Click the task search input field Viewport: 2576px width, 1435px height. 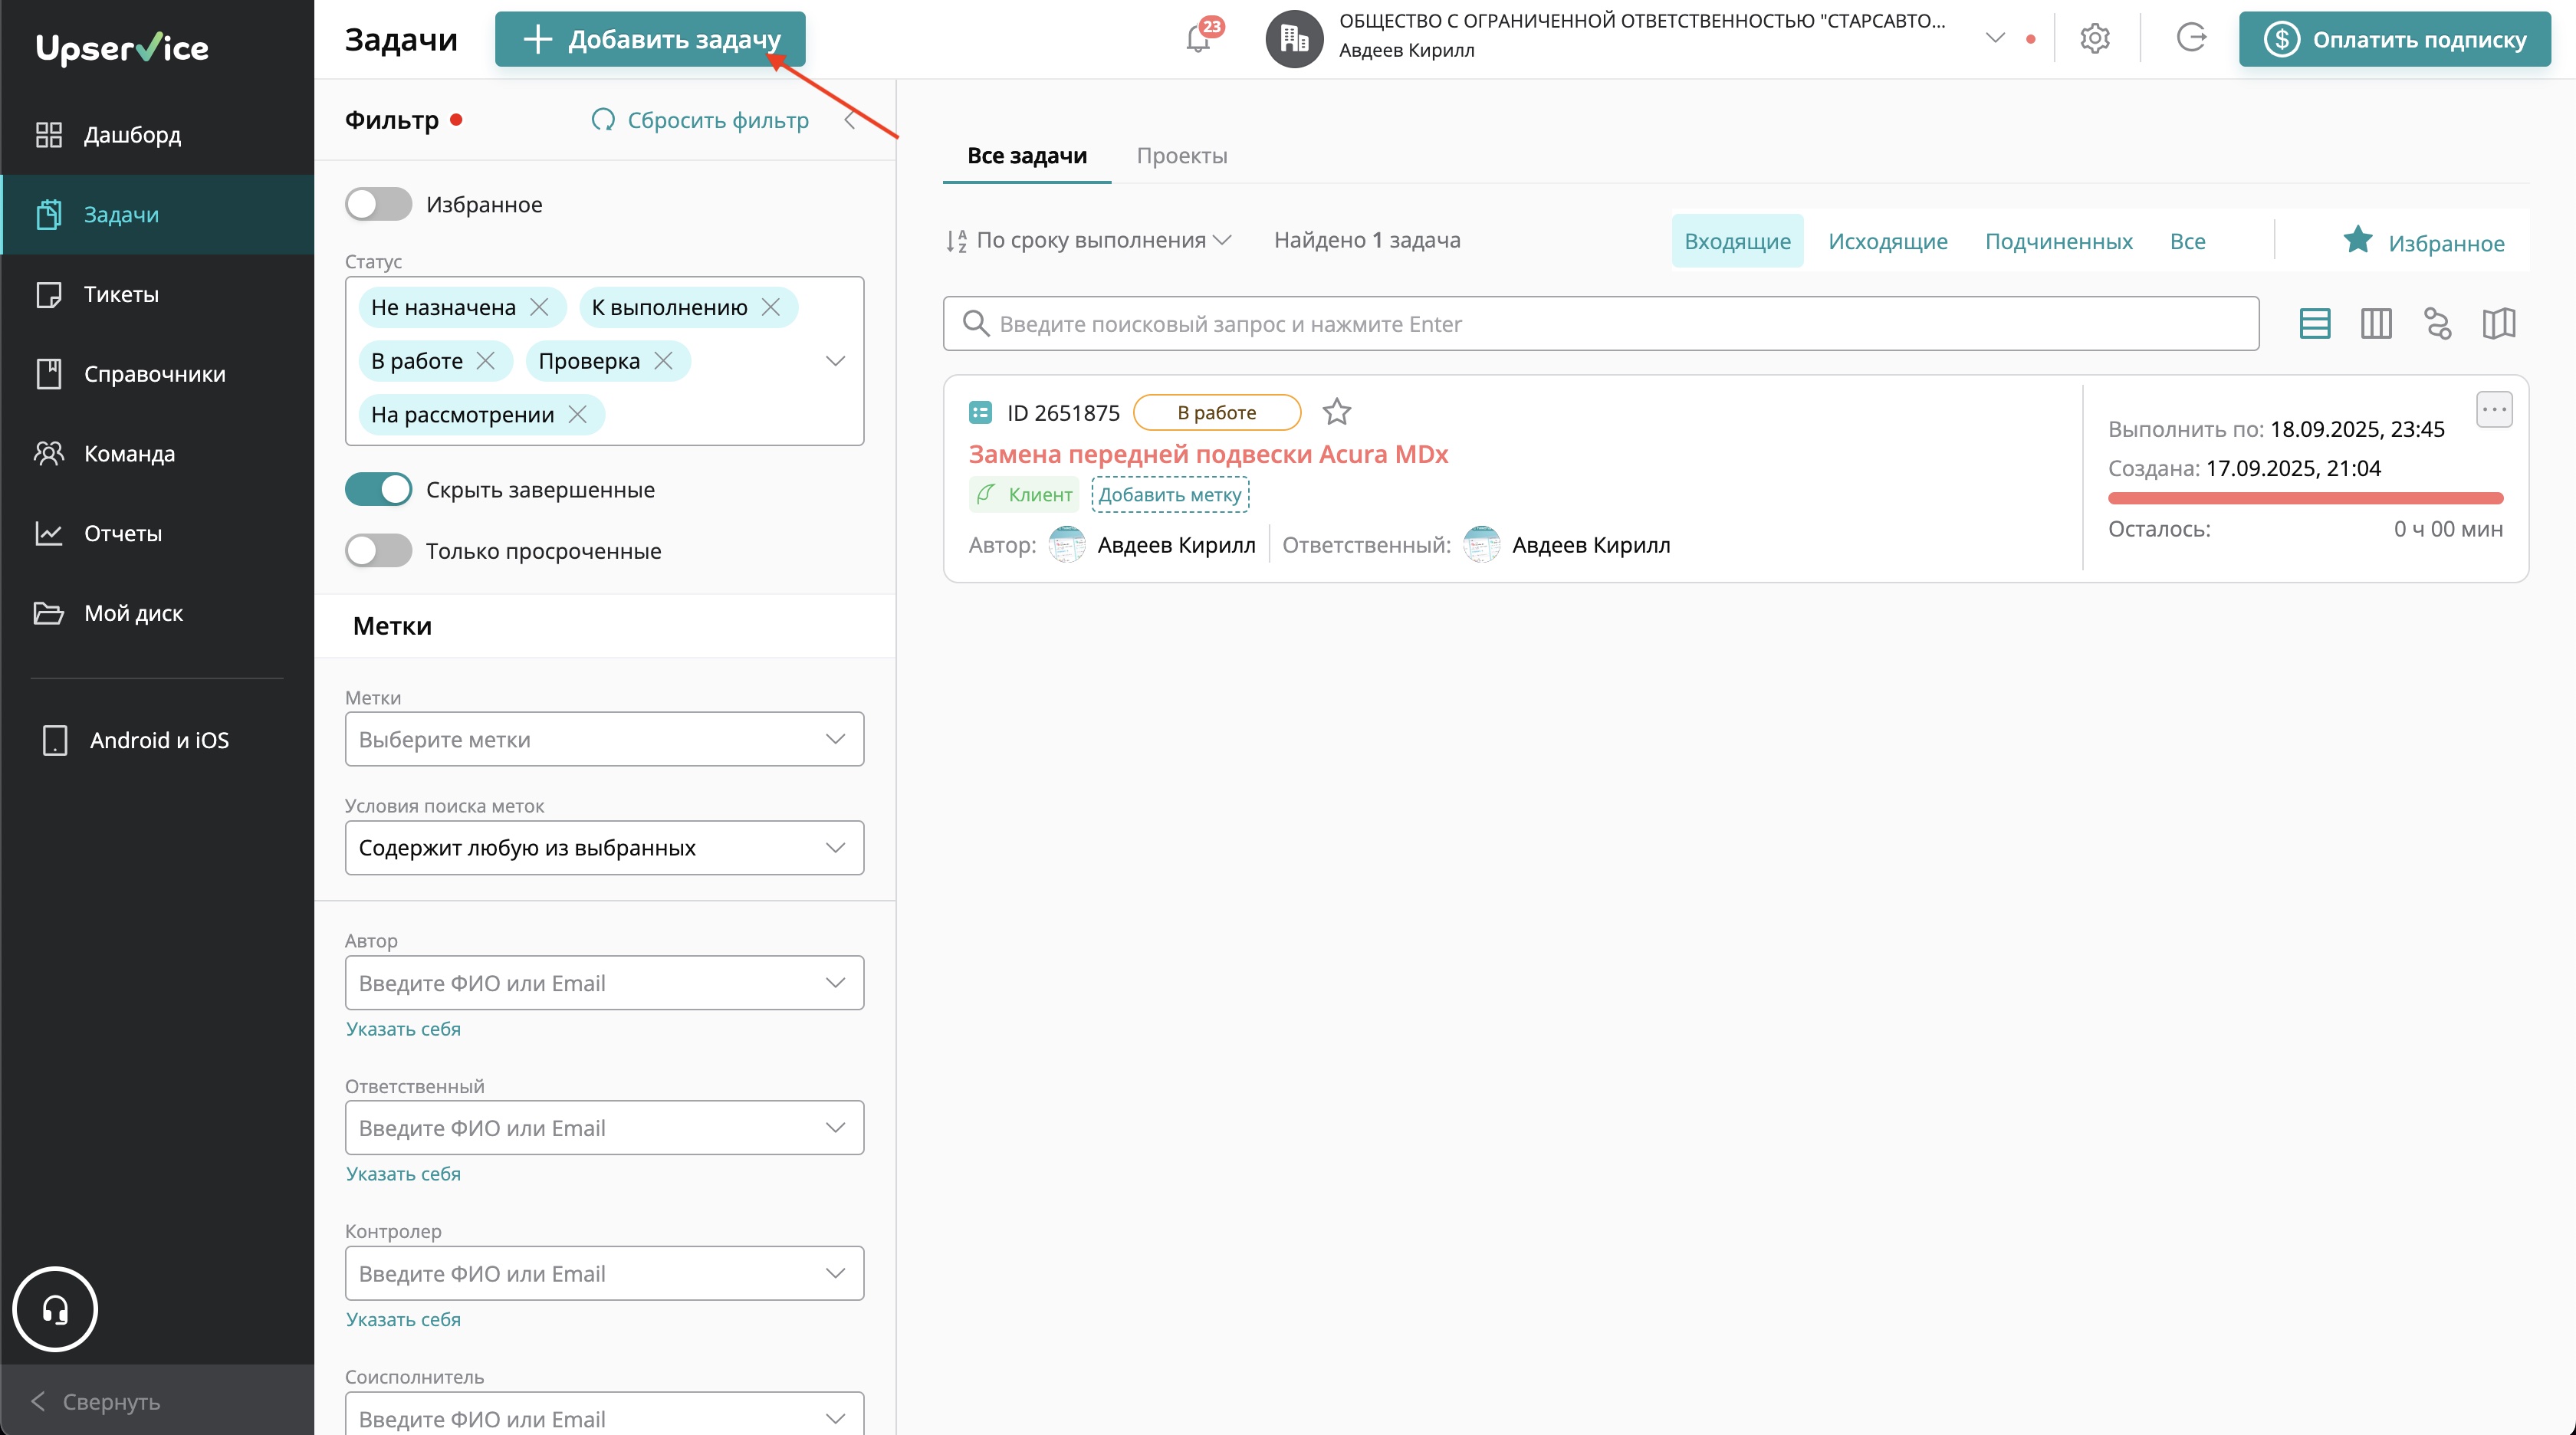pyautogui.click(x=1600, y=323)
